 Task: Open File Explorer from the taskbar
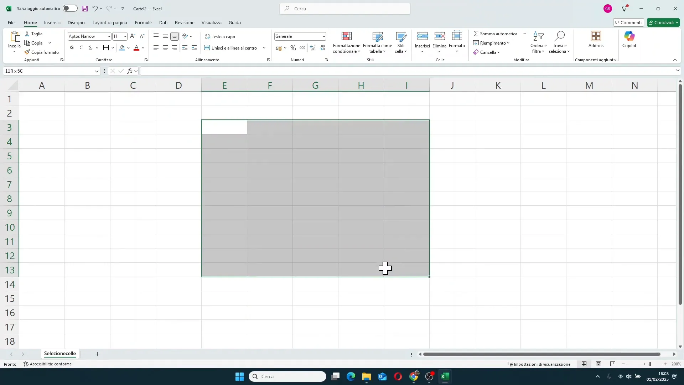[367, 376]
